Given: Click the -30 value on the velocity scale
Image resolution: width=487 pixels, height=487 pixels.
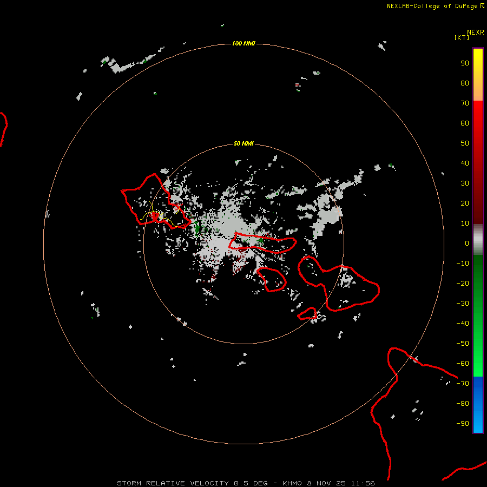Looking at the screenshot, I should point(463,304).
